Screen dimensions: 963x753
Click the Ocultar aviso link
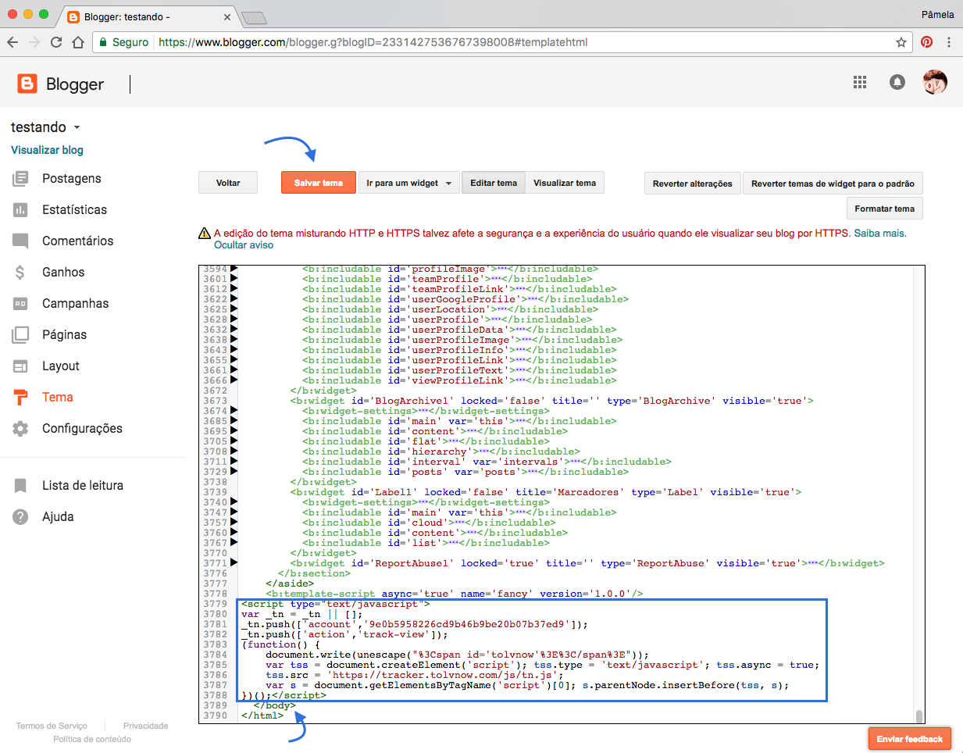(244, 245)
